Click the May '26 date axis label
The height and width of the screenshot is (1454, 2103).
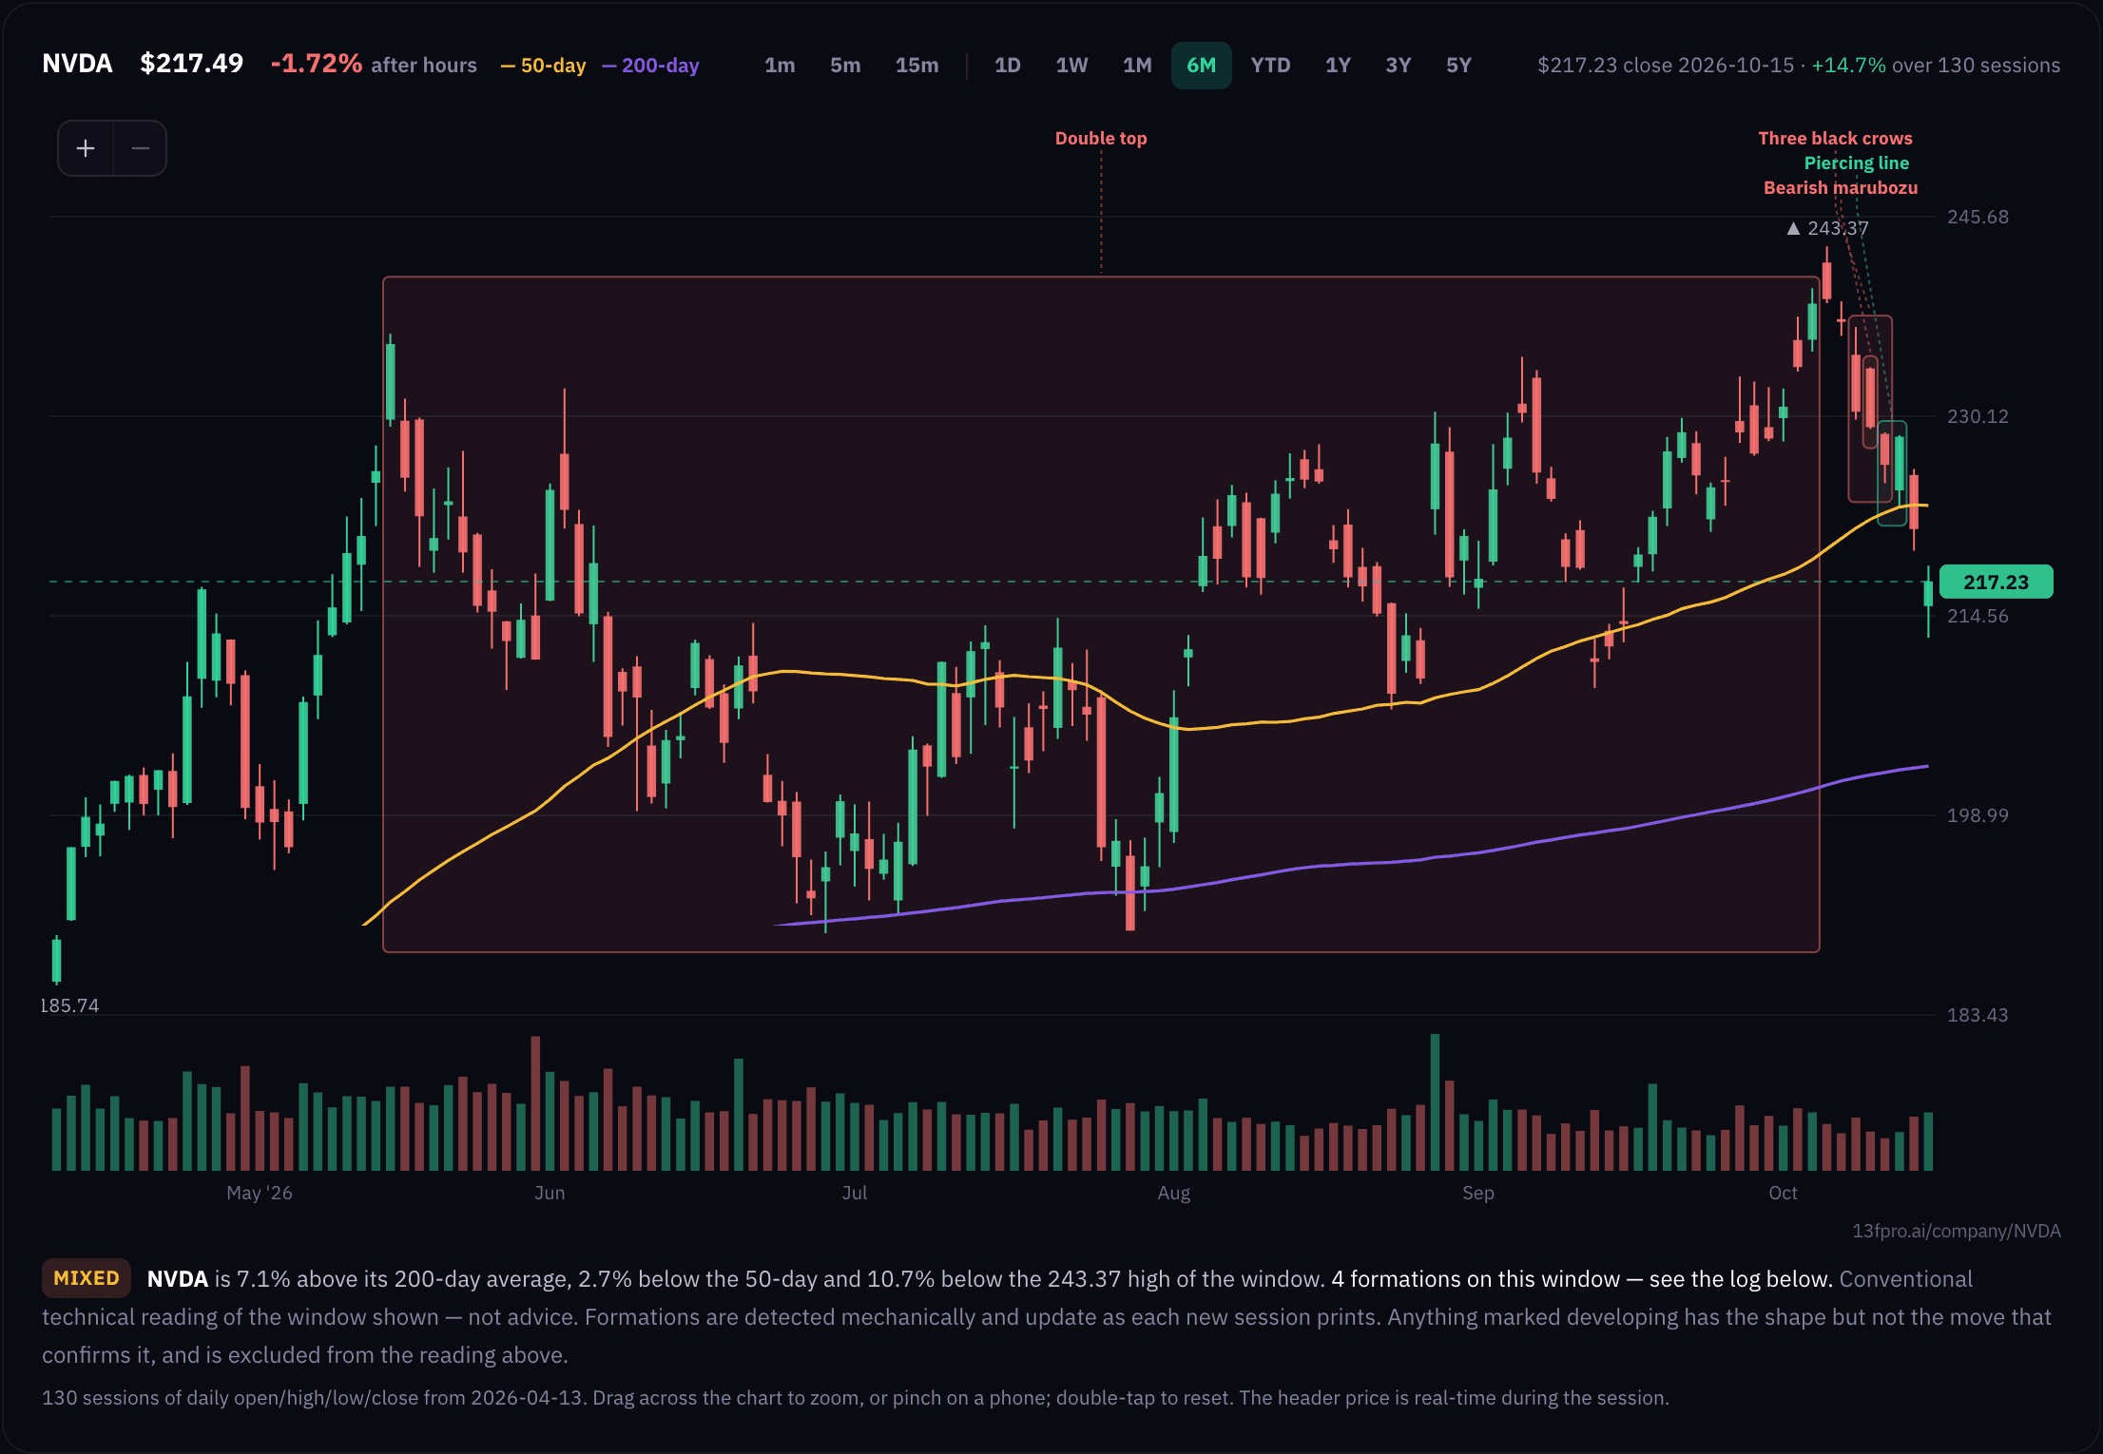coord(260,1193)
